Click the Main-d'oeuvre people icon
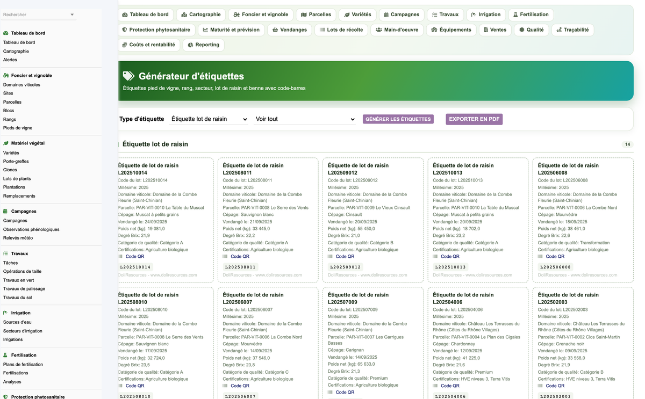The image size is (645, 399). (379, 30)
